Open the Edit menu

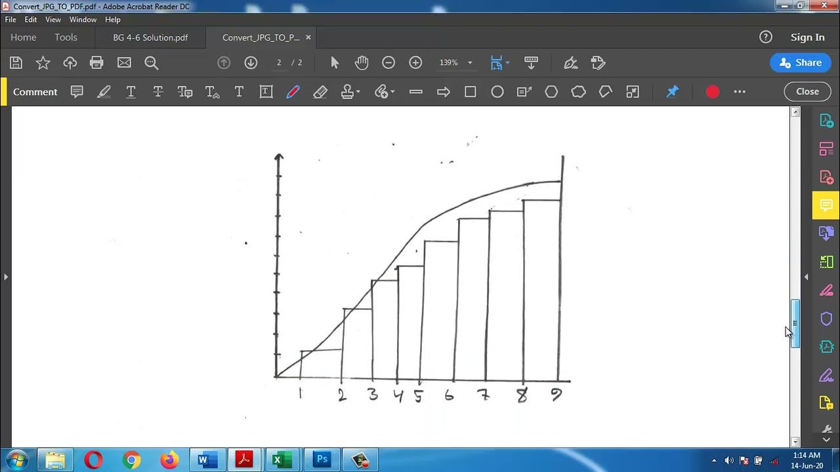(31, 20)
